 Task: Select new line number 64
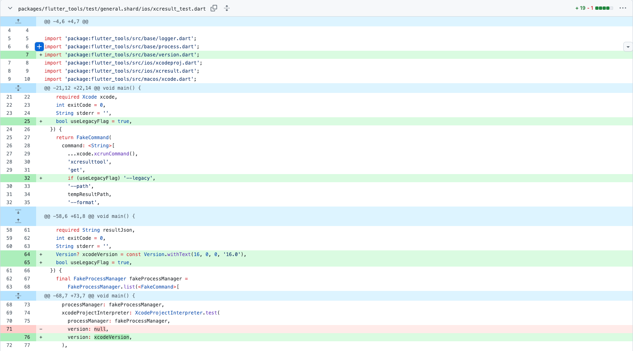pyautogui.click(x=27, y=254)
